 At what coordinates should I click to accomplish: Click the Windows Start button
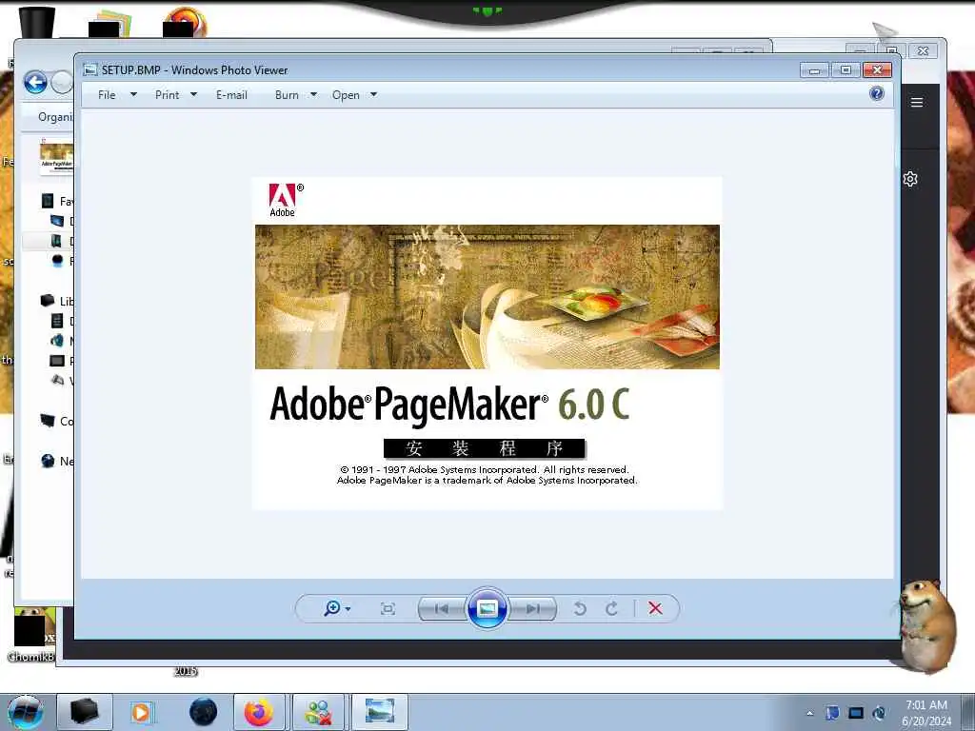pyautogui.click(x=26, y=712)
